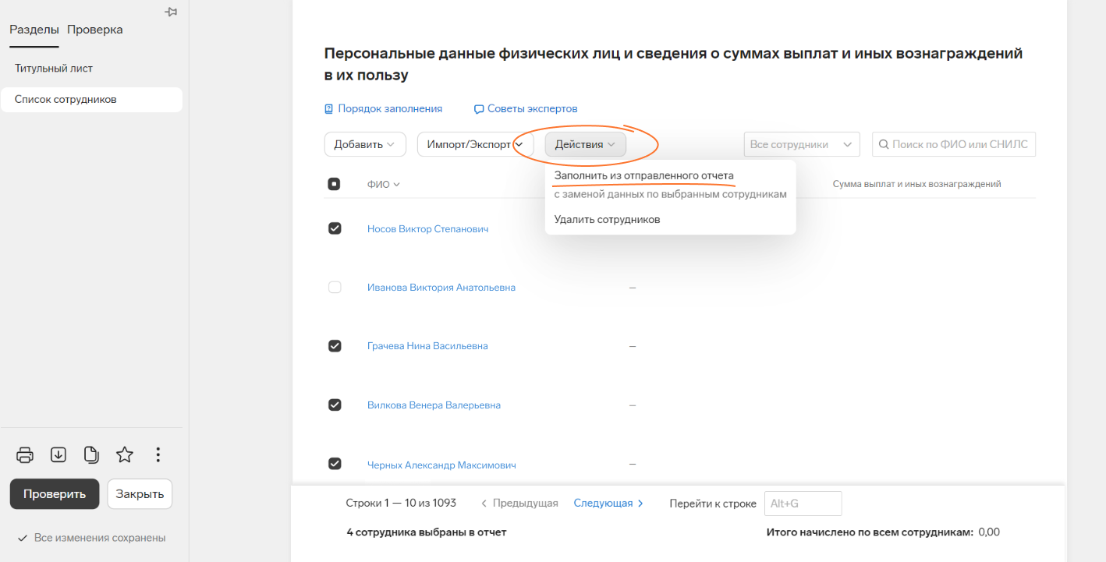Viewport: 1106px width, 562px height.
Task: Open the three-dot more menu
Action: 158,454
